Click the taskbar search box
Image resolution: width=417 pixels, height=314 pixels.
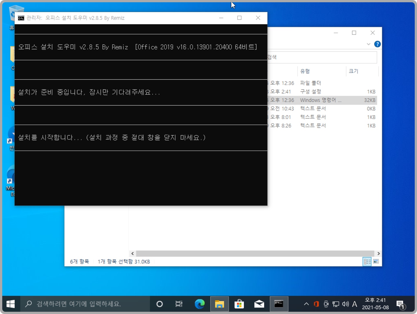click(84, 304)
